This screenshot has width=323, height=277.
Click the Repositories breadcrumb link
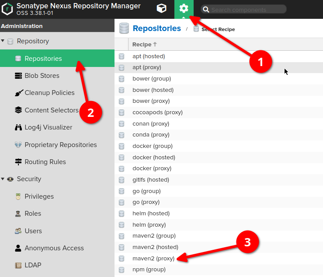(157, 28)
